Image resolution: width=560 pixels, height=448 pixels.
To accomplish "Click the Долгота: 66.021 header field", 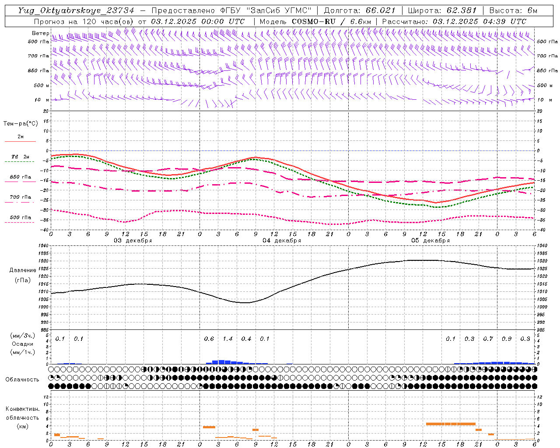I will [360, 10].
